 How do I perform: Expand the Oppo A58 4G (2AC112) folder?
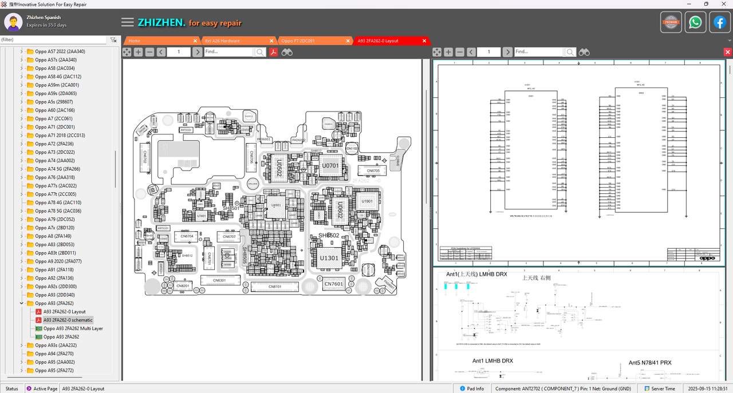(22, 77)
